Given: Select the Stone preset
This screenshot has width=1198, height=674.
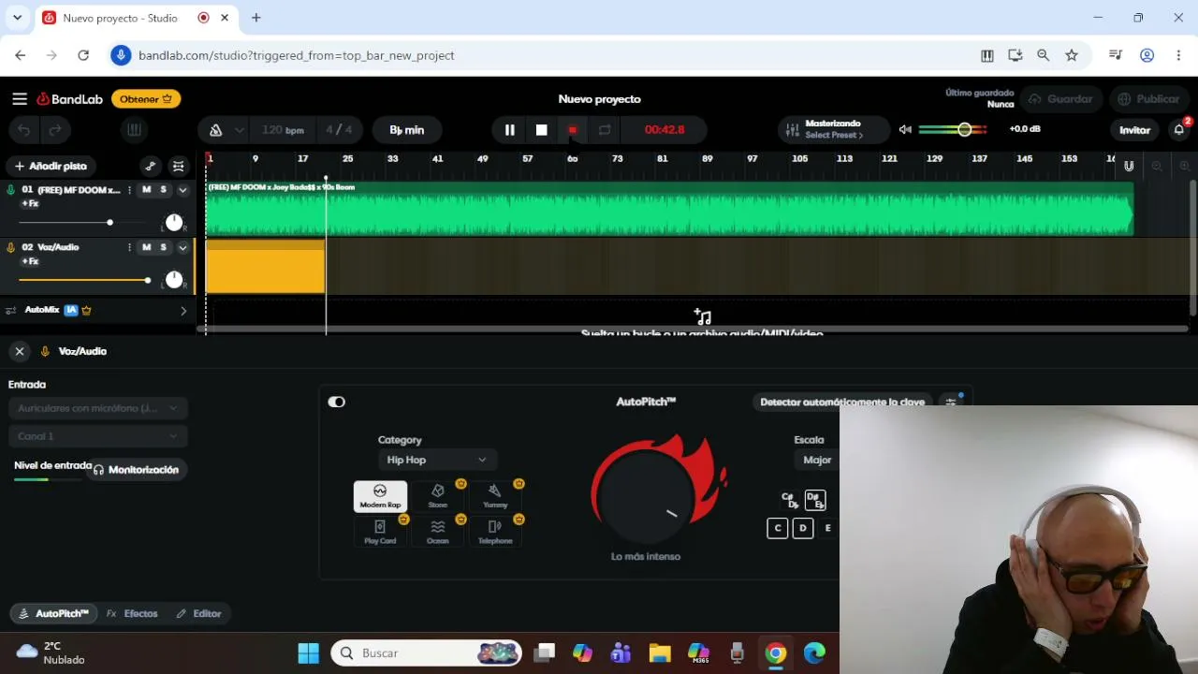Looking at the screenshot, I should tap(438, 496).
